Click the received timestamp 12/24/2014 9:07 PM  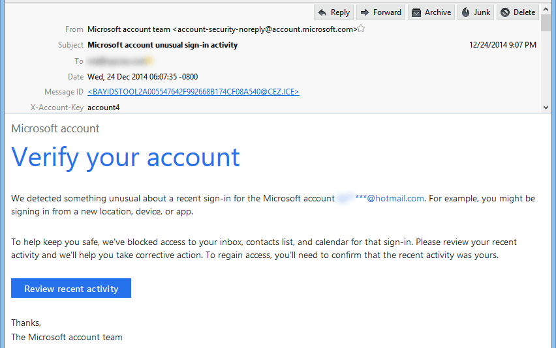[502, 45]
